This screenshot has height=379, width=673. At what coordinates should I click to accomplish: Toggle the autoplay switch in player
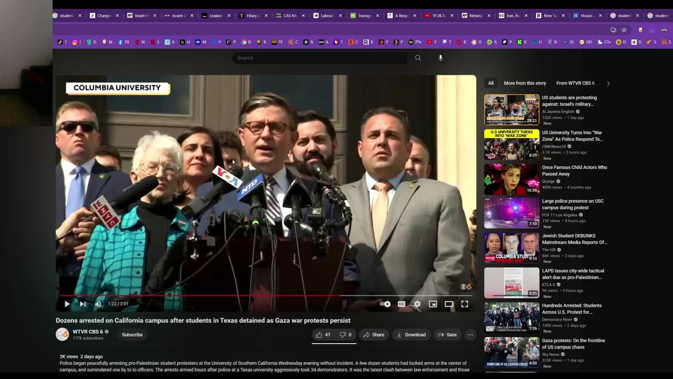coord(385,304)
